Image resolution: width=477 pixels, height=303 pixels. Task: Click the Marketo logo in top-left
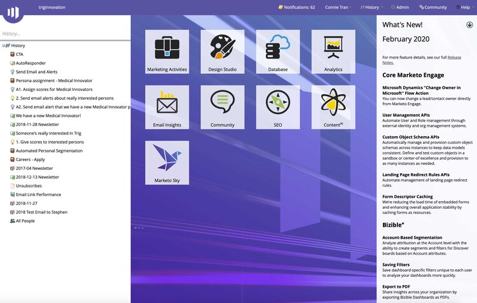(13, 12)
